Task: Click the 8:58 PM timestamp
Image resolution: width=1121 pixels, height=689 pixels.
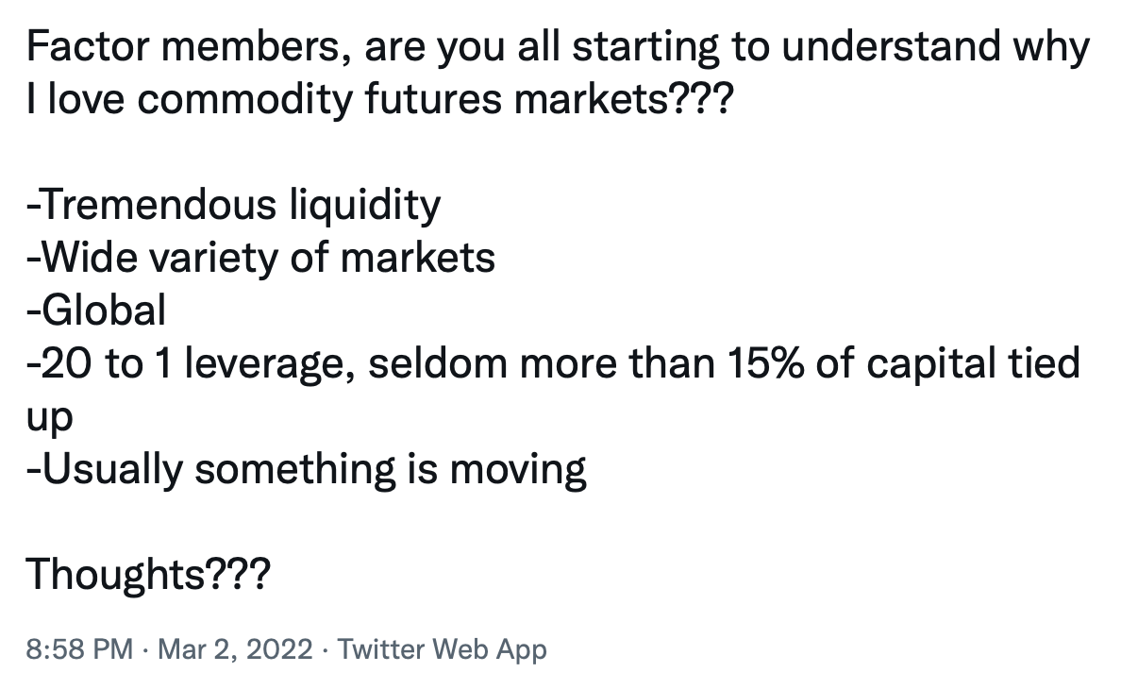Action: pos(80,649)
